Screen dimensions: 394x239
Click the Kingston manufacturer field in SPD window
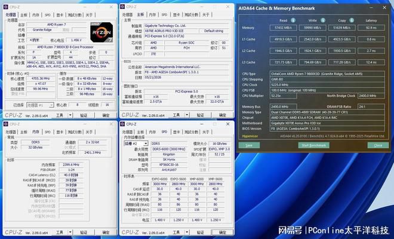(169, 154)
